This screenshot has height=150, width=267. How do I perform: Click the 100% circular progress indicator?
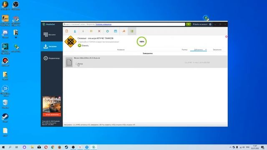point(142,42)
